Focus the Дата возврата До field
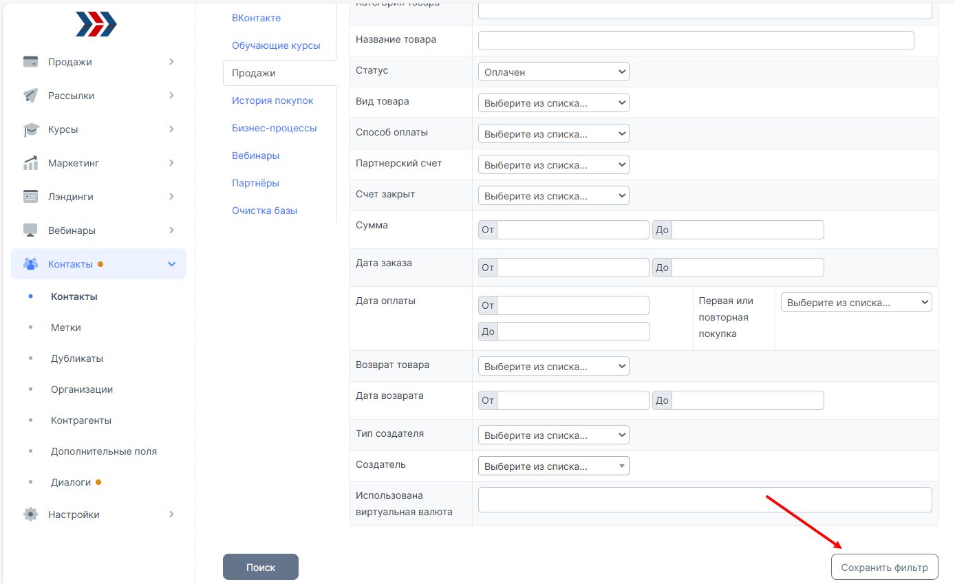955x584 pixels. pyautogui.click(x=748, y=400)
